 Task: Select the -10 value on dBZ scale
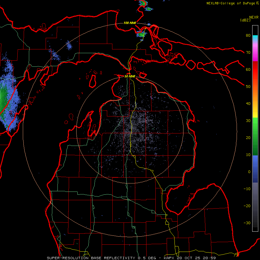pyautogui.click(x=247, y=189)
